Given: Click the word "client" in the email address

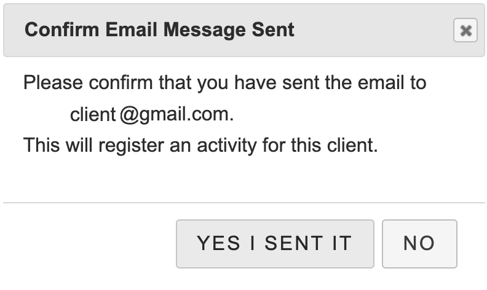Looking at the screenshot, I should tap(93, 114).
